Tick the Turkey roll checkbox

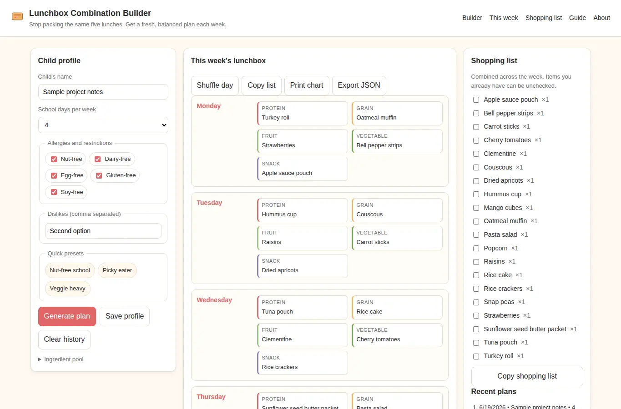pyautogui.click(x=476, y=356)
